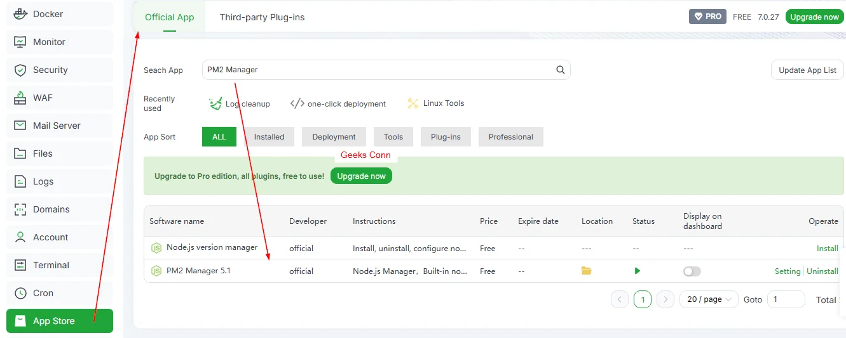The image size is (846, 338).
Task: Click the PRO badge
Action: coord(707,16)
